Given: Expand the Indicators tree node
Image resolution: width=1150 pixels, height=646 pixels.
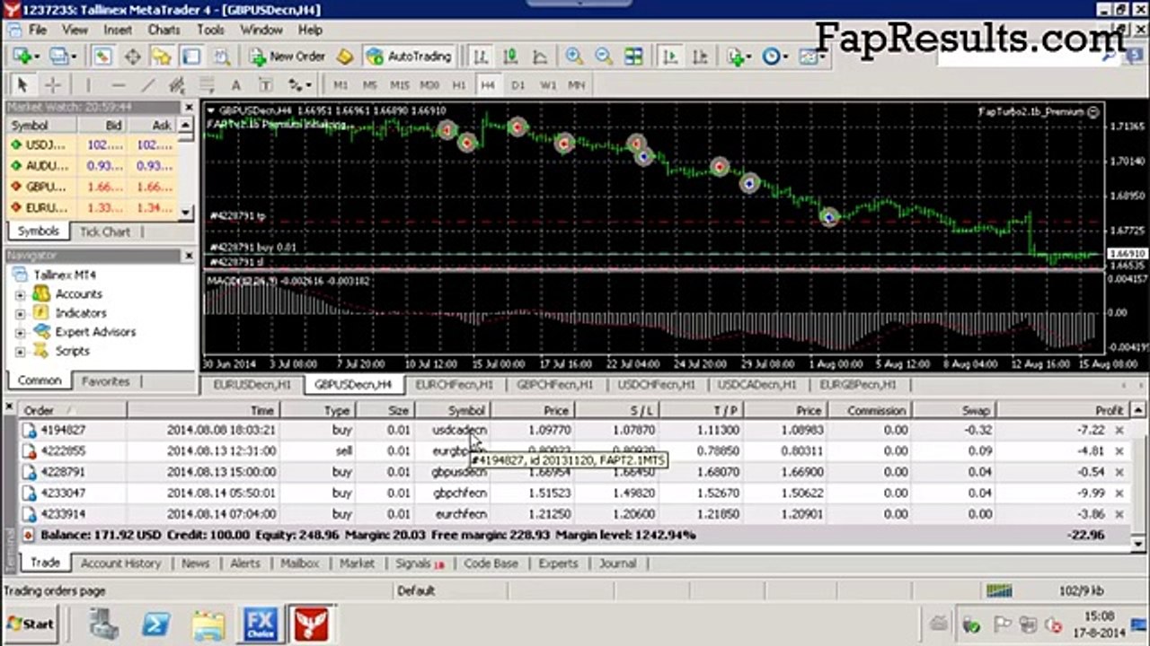Looking at the screenshot, I should (x=20, y=313).
